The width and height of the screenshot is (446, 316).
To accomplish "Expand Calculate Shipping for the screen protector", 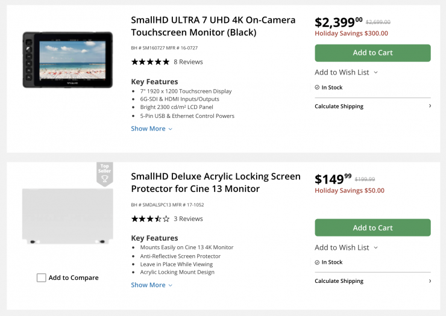I will click(372, 281).
